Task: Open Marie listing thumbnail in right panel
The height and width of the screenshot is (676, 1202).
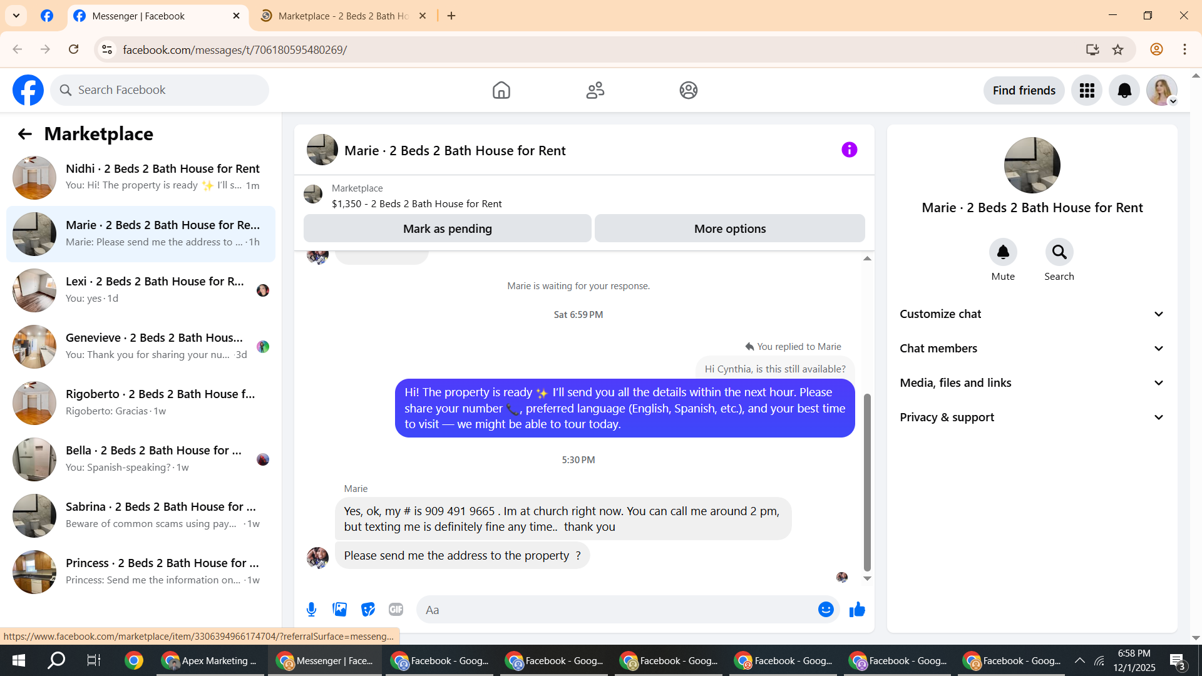Action: [x=1032, y=165]
